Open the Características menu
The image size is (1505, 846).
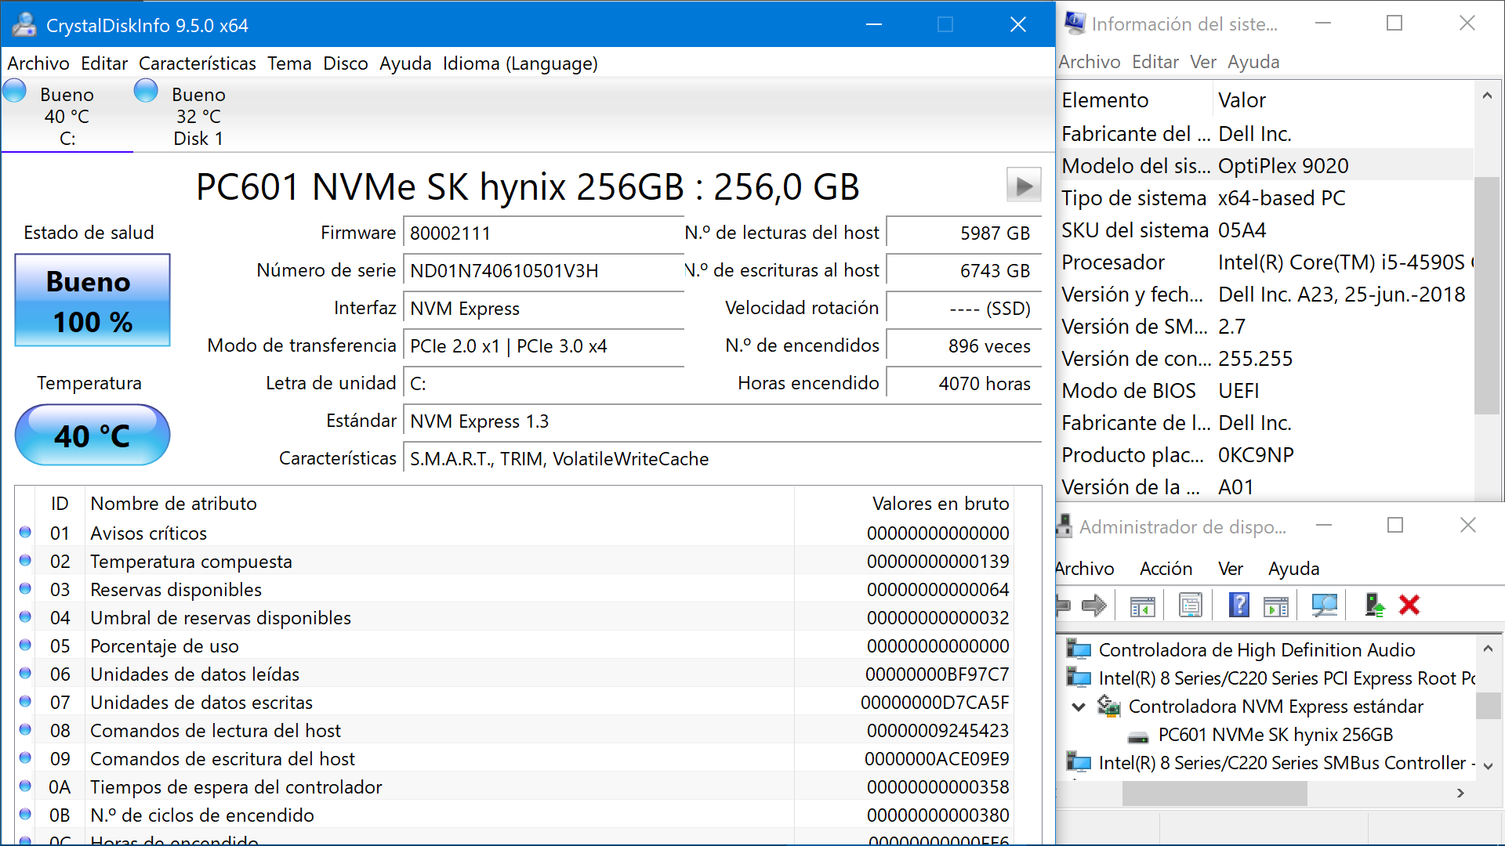pyautogui.click(x=198, y=63)
